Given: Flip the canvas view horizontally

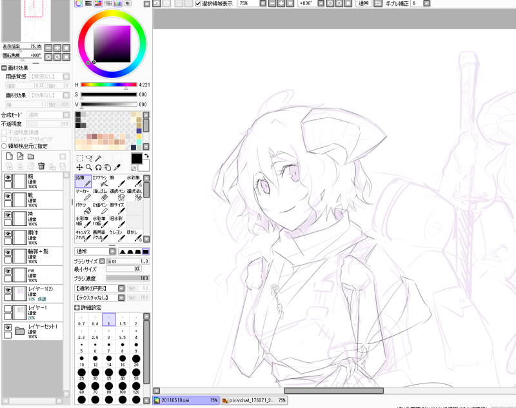Looking at the screenshot, I should 378,3.
